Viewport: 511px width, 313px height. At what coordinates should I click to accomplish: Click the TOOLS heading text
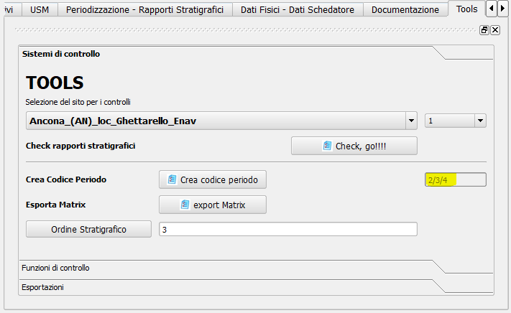point(55,83)
